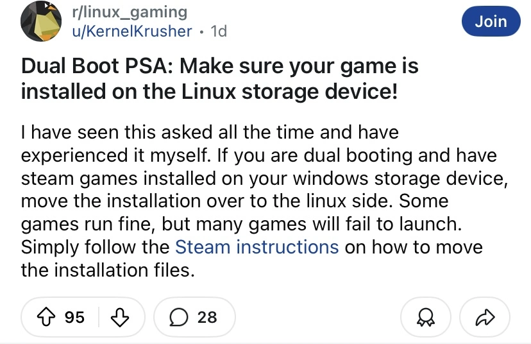The height and width of the screenshot is (344, 531).
Task: Give an award using the award icon
Action: click(x=424, y=316)
